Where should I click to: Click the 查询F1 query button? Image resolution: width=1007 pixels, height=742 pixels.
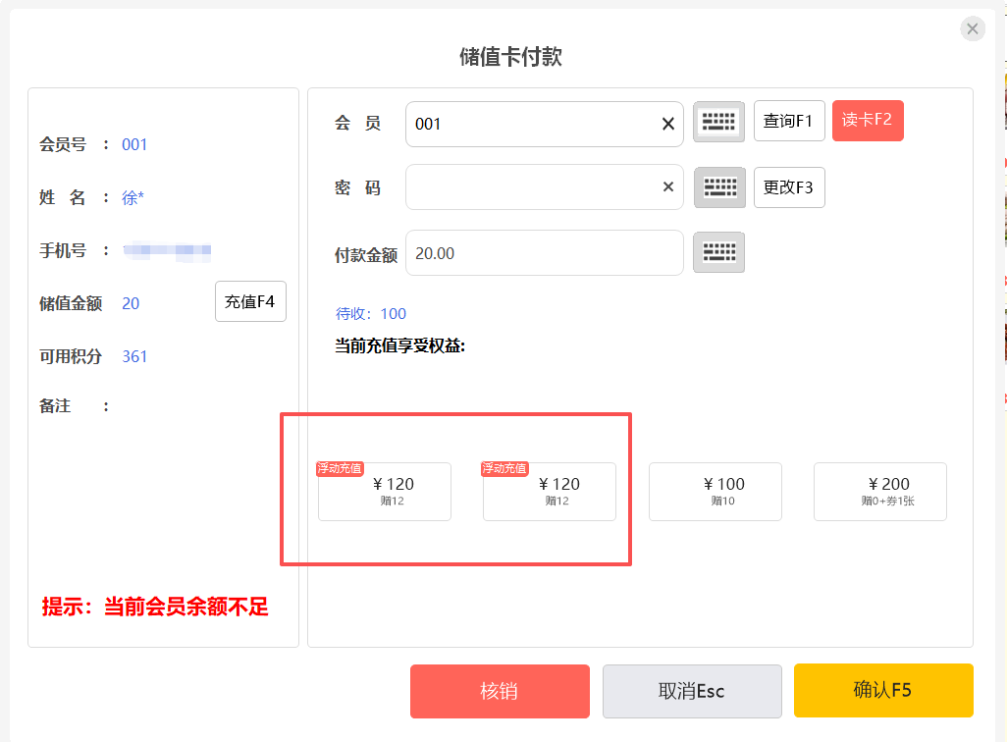(x=788, y=121)
